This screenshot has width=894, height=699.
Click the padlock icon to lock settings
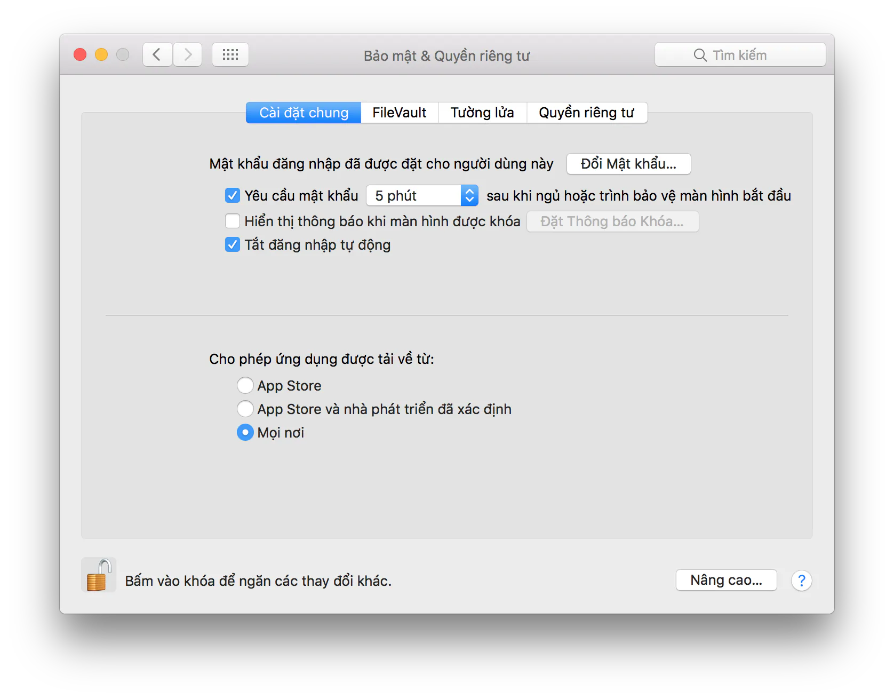(99, 575)
